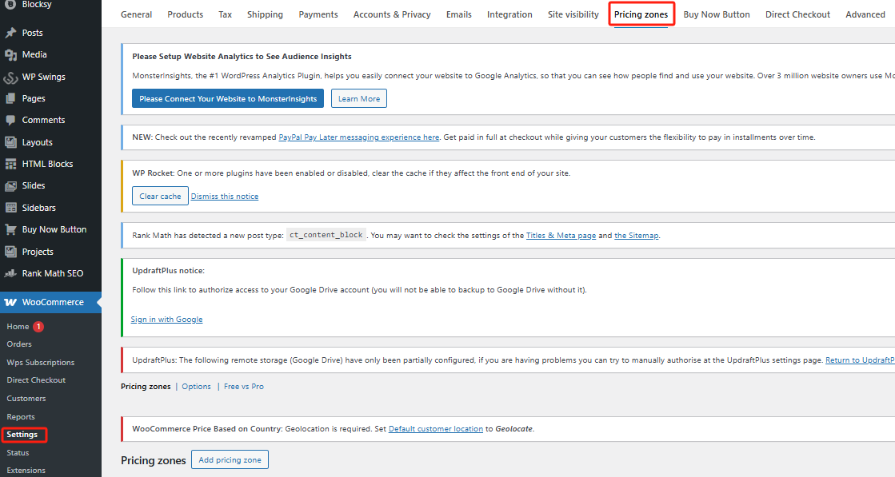
Task: Click the Home notification badge
Action: (x=38, y=327)
